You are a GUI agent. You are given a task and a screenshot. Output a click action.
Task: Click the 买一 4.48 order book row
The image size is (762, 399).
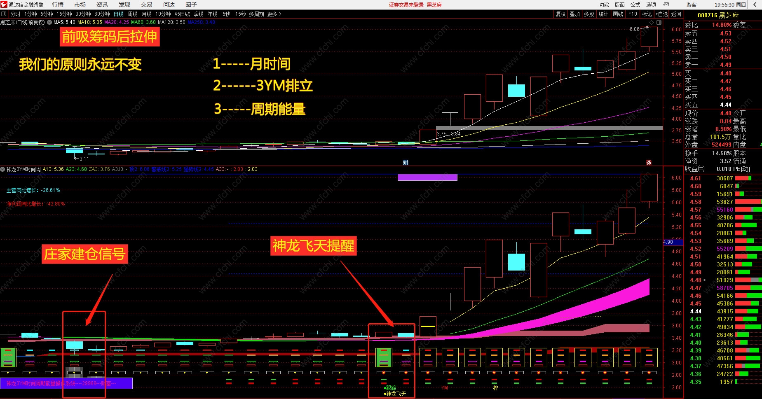tap(723, 73)
